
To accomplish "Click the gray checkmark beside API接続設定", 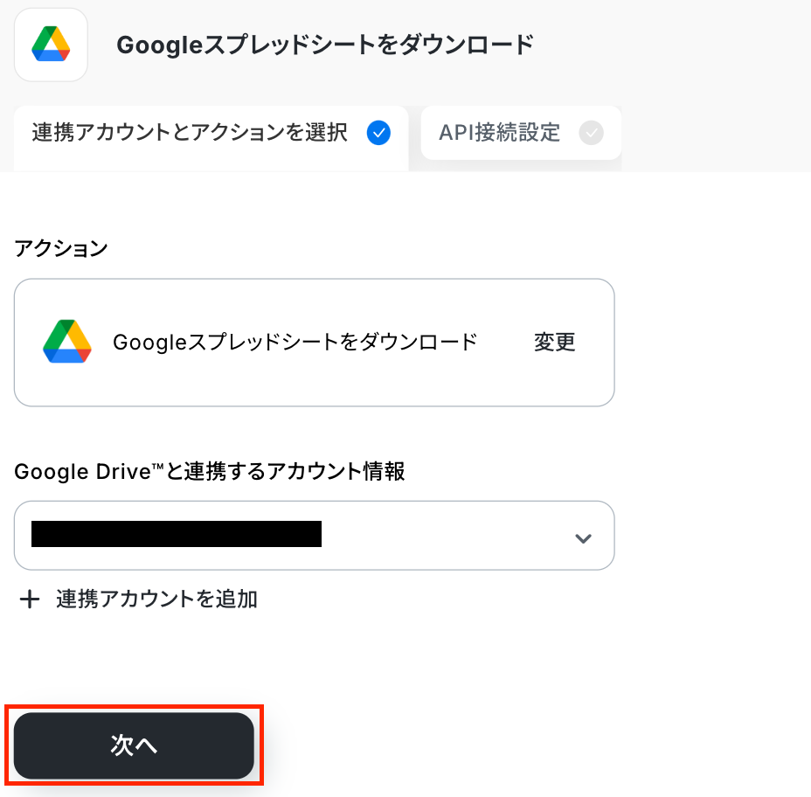I will (x=591, y=133).
